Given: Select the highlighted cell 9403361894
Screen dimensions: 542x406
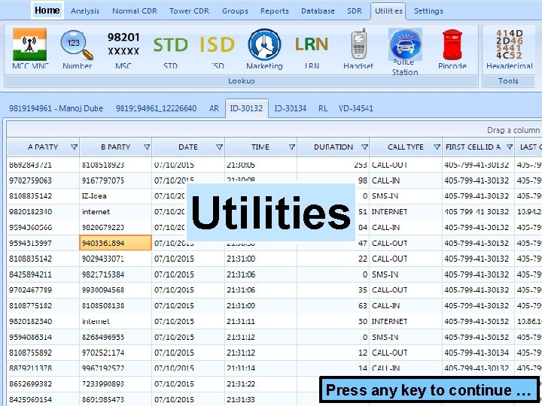Looking at the screenshot, I should (x=115, y=243).
